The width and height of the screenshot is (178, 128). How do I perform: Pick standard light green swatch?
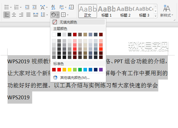click(75, 70)
